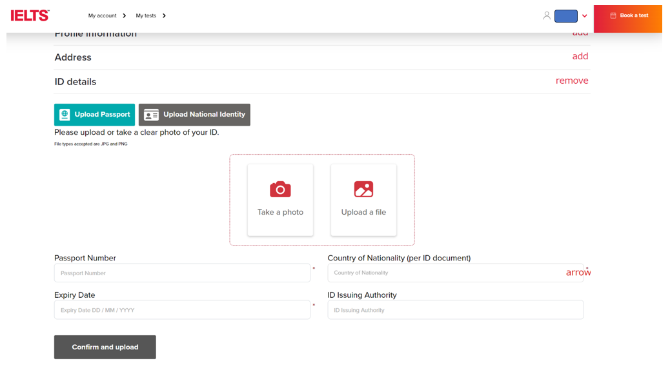Click remove link for ID details
The width and height of the screenshot is (670, 370).
pos(572,81)
